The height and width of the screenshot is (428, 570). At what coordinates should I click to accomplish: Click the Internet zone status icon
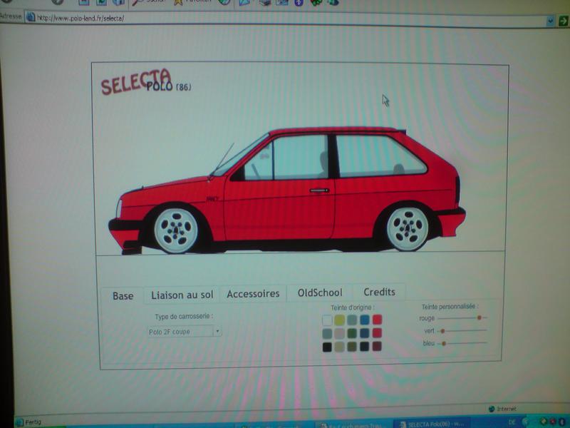point(492,409)
